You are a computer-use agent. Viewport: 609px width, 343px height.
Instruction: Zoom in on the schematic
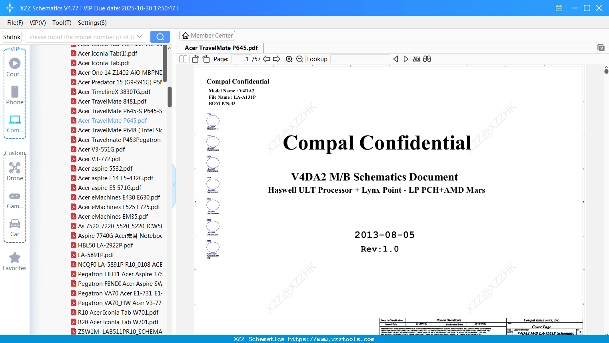[x=289, y=59]
